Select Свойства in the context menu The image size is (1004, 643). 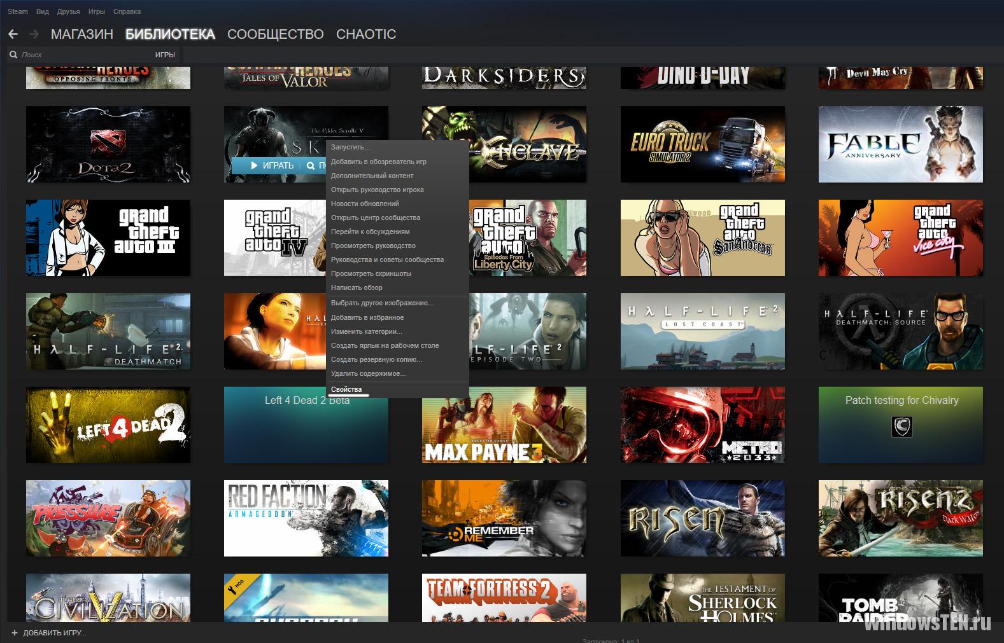[397, 389]
